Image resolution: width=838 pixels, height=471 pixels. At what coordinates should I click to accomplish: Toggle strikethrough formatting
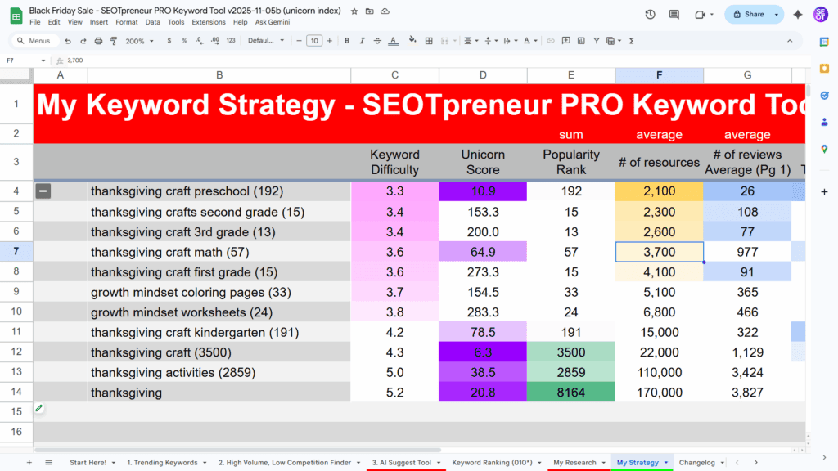pos(378,40)
